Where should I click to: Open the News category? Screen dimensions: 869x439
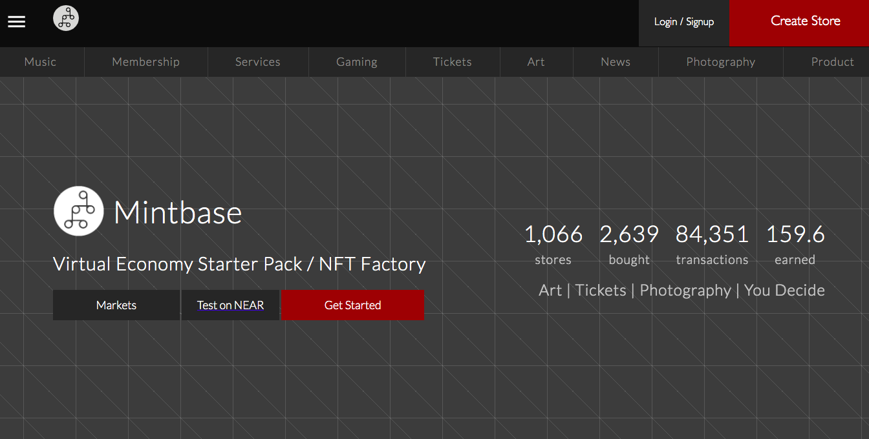pyautogui.click(x=615, y=62)
